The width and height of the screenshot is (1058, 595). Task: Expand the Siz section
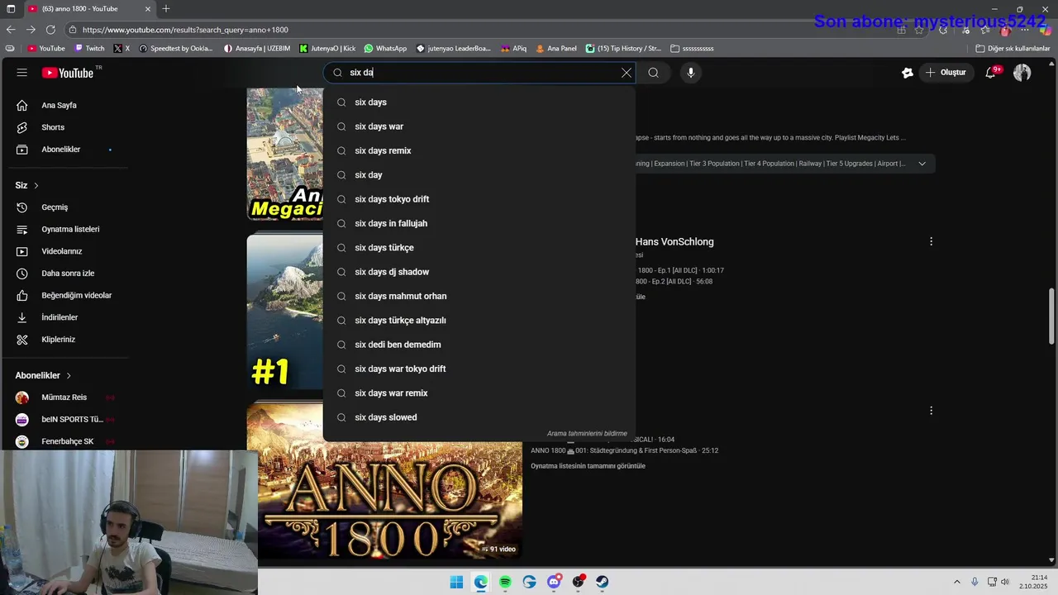click(27, 185)
